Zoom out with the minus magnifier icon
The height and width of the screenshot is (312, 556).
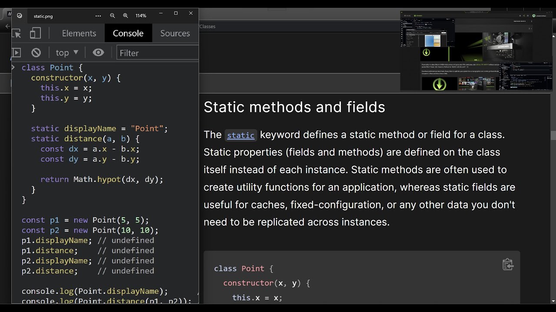tap(113, 16)
